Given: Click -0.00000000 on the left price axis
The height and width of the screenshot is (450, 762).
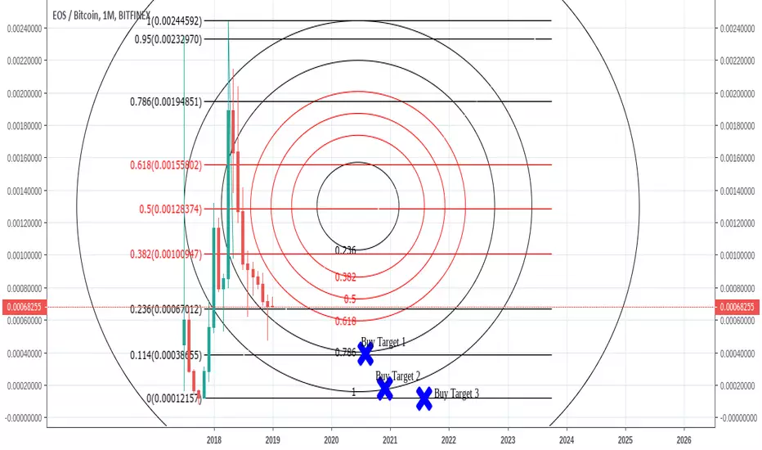Looking at the screenshot, I should pyautogui.click(x=24, y=418).
